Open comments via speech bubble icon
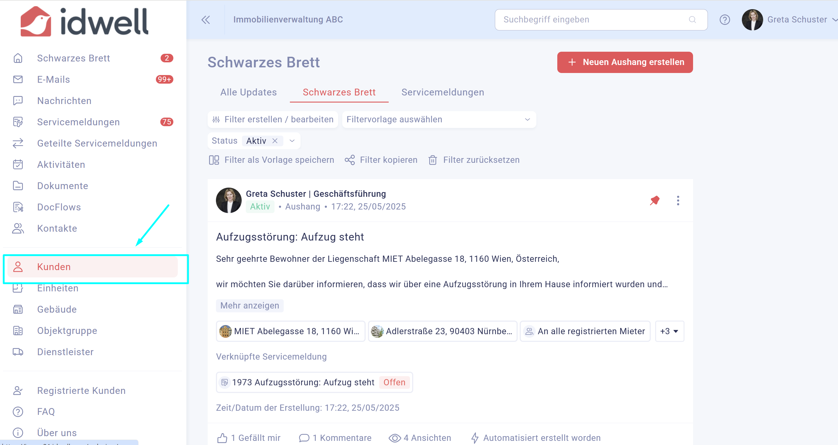 click(x=304, y=438)
